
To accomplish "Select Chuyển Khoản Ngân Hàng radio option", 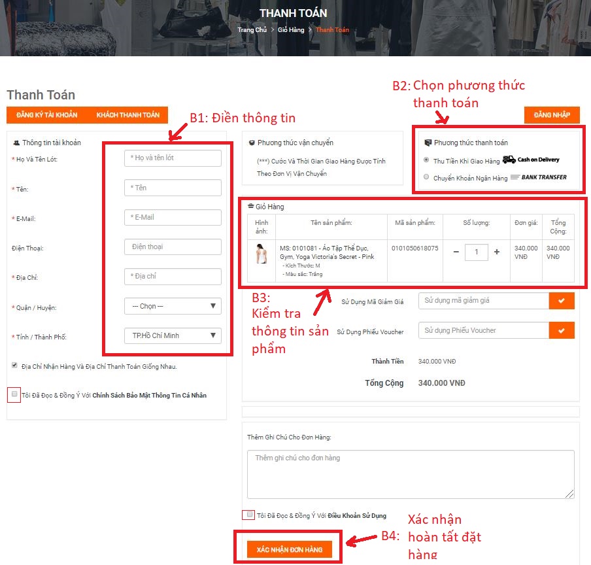I will 427,177.
